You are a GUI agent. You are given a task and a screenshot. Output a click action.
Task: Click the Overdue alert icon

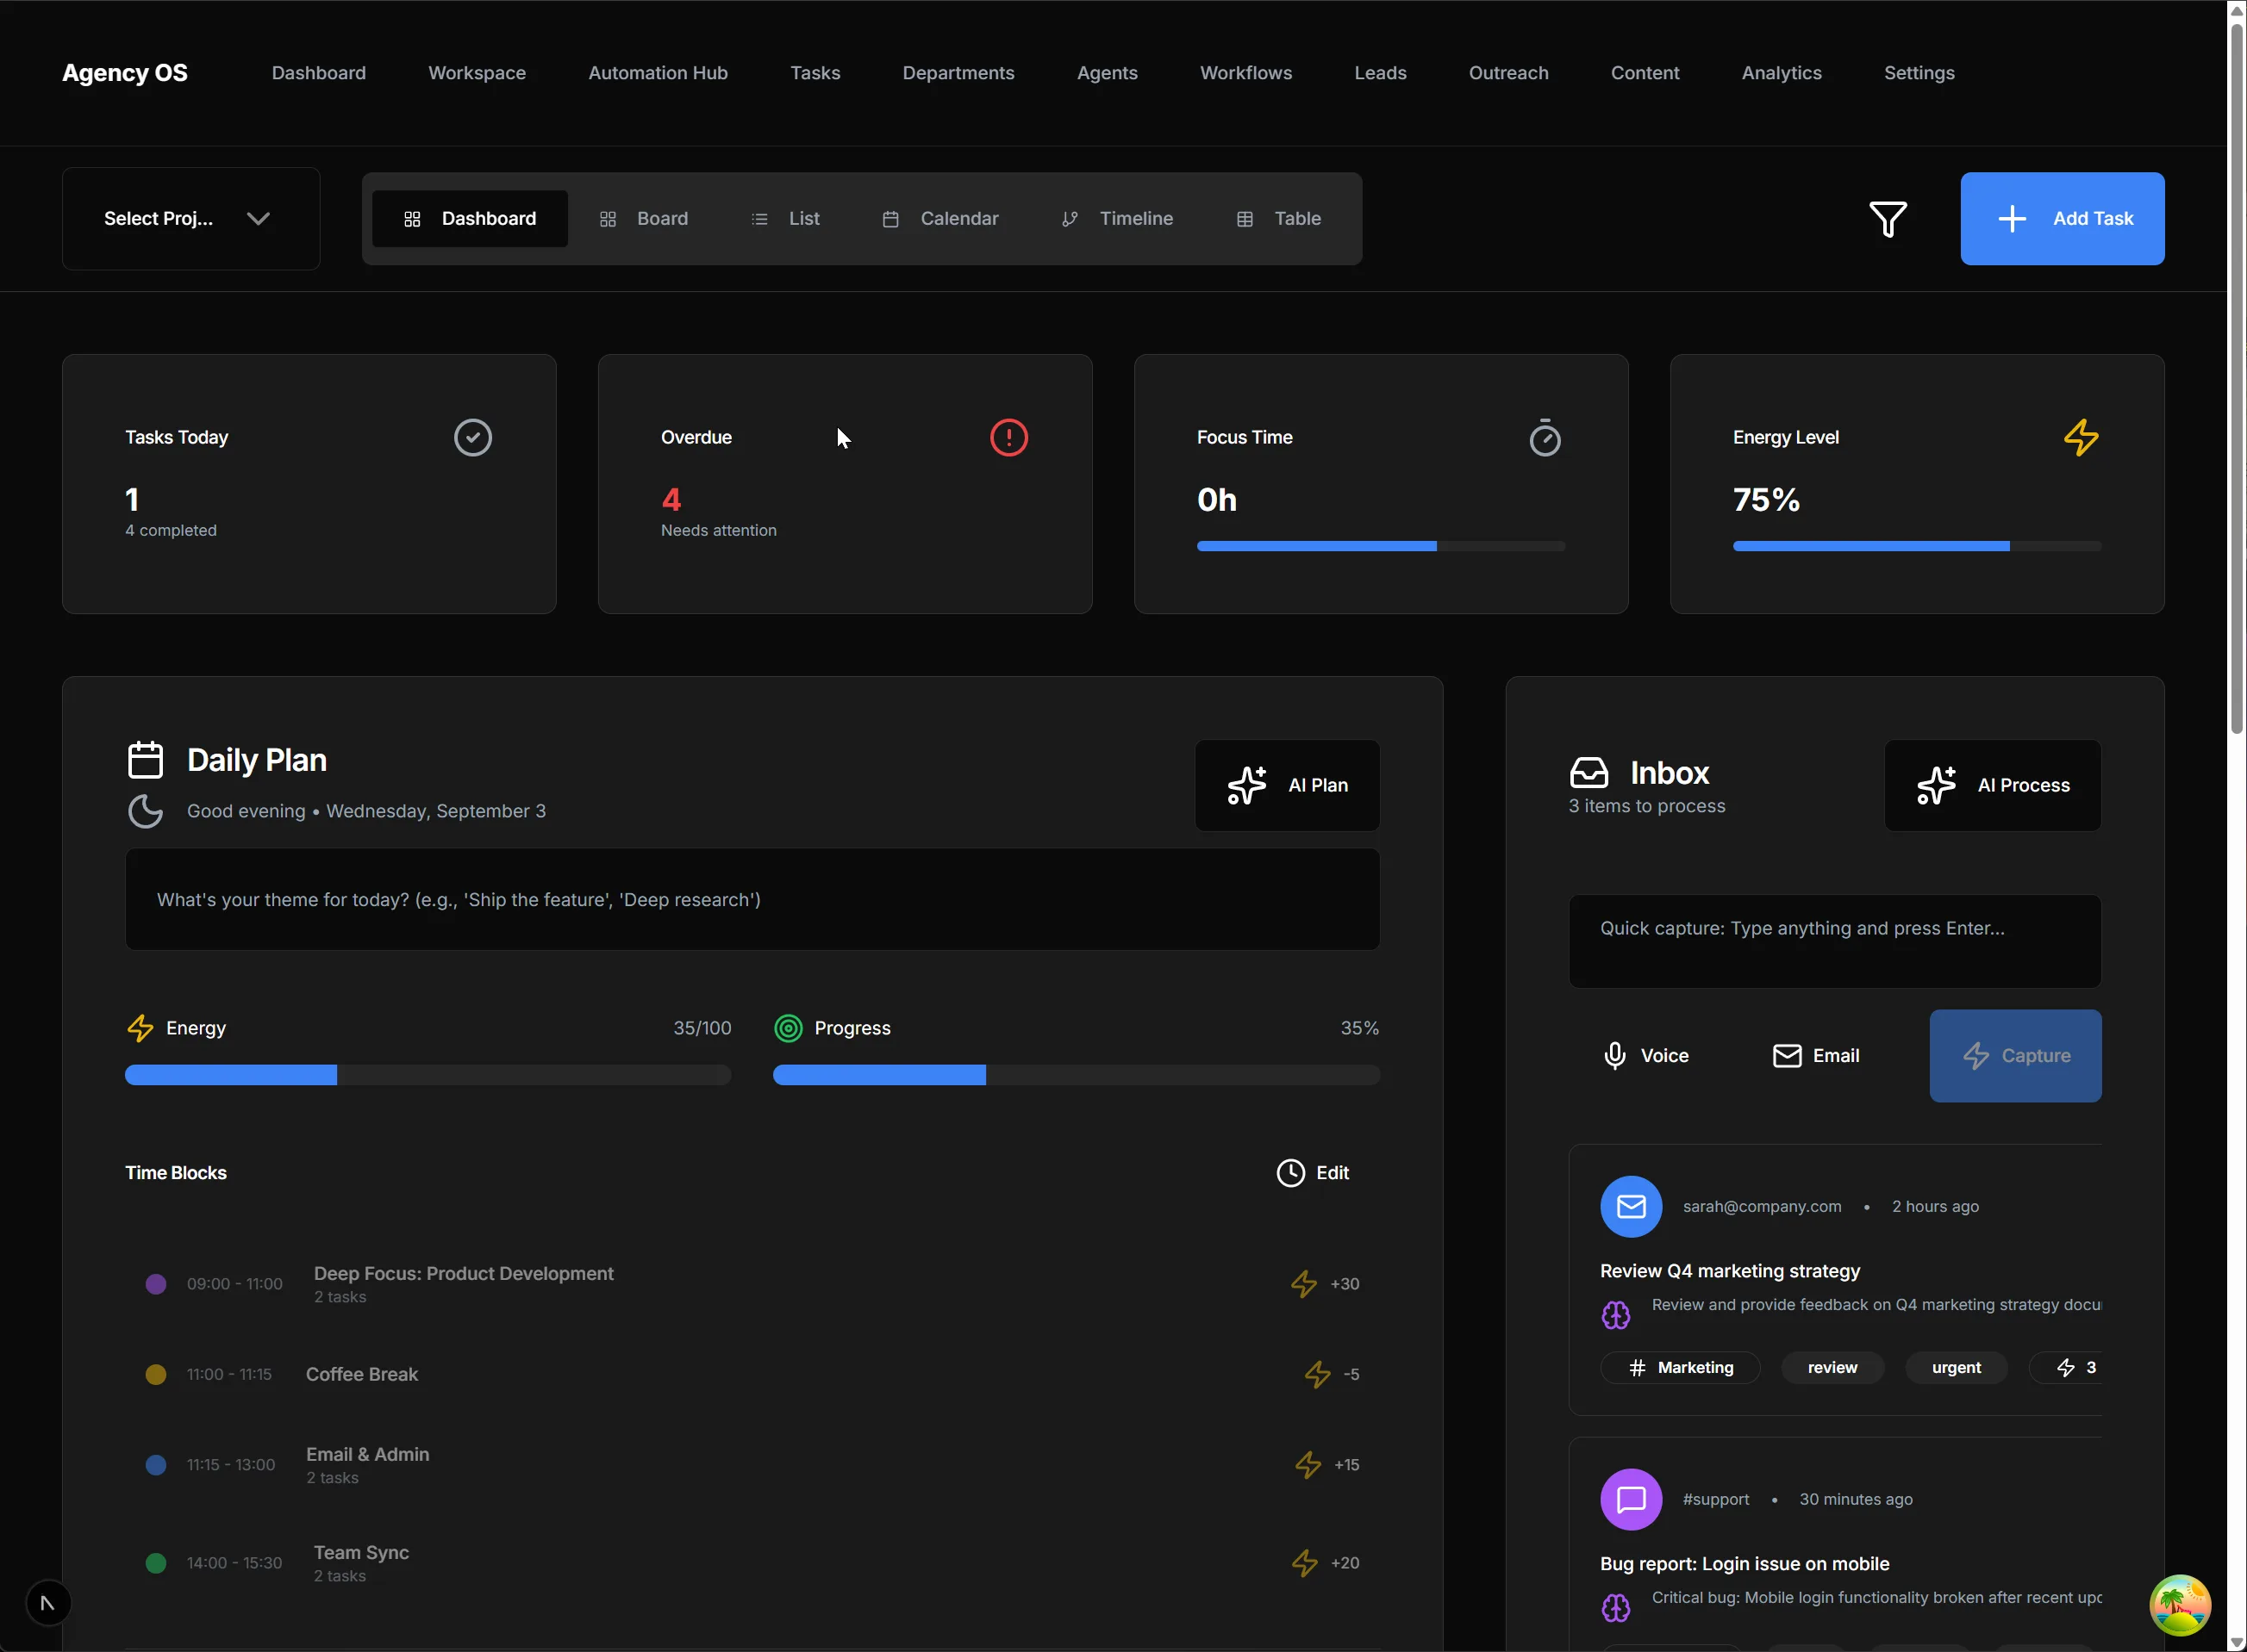[x=1008, y=438]
